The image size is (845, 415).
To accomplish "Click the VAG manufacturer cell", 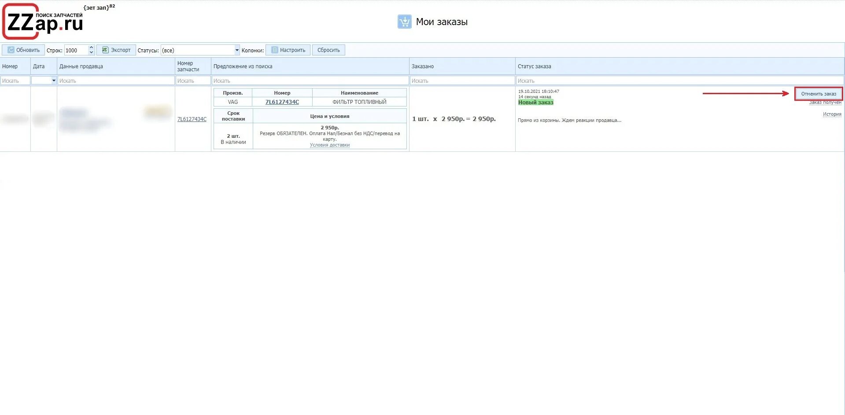I will click(233, 102).
